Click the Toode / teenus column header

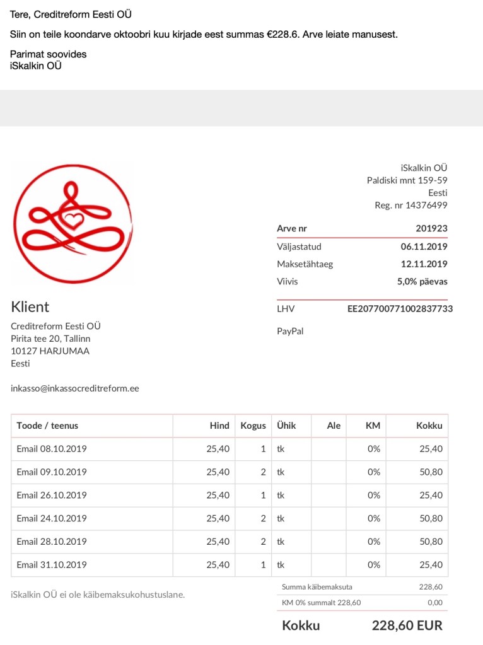47,426
